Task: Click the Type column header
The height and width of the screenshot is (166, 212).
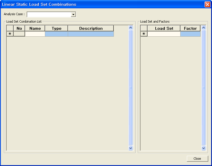Action: [x=57, y=28]
